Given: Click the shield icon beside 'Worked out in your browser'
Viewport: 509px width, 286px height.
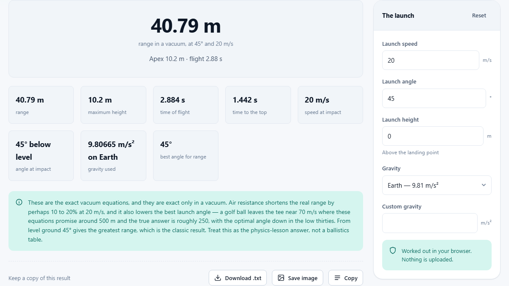Looking at the screenshot, I should tap(393, 251).
